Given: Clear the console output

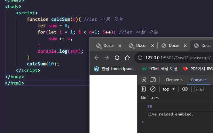Looking at the screenshot, I should click(x=153, y=89).
